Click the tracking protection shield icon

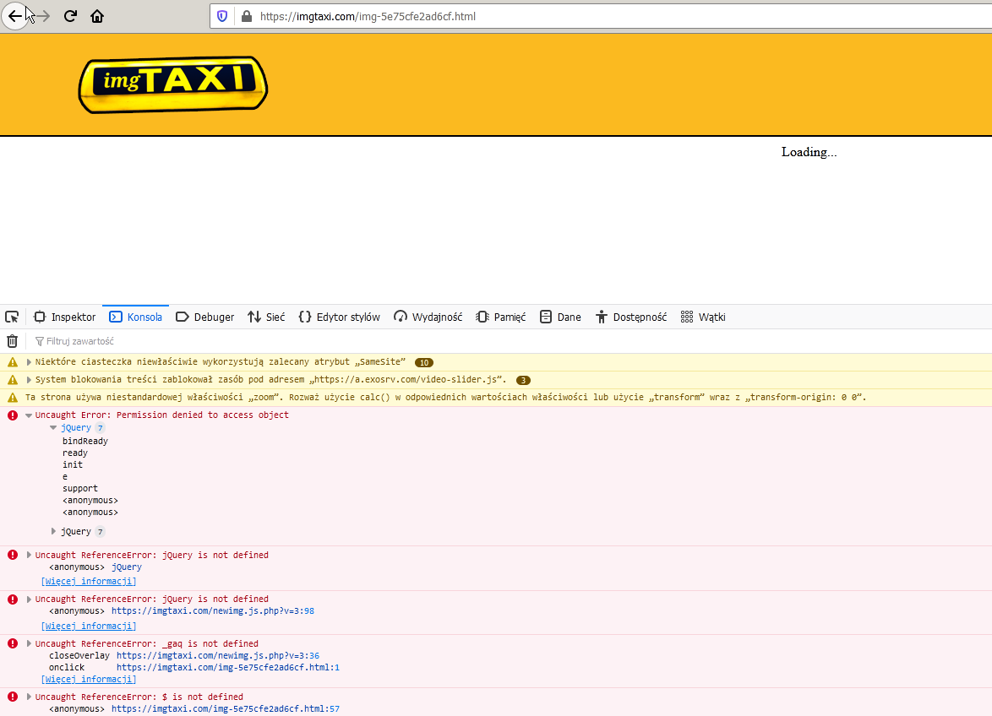(221, 16)
